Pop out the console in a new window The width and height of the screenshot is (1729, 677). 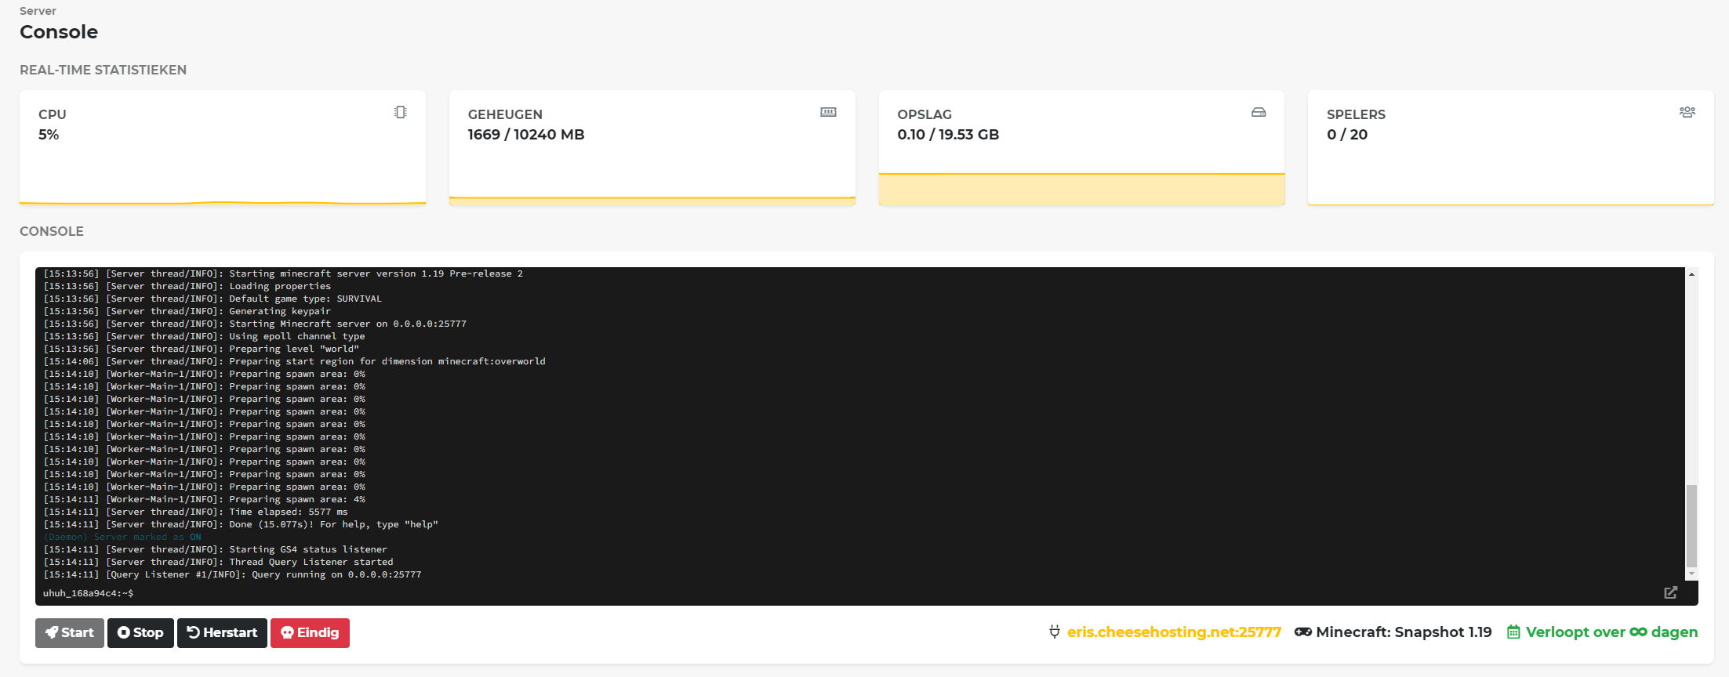pyautogui.click(x=1670, y=592)
